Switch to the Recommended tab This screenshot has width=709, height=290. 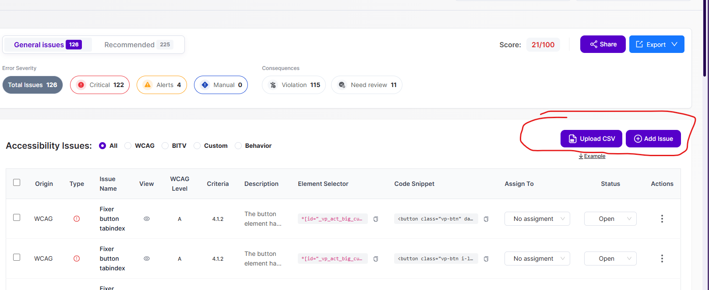(x=138, y=45)
